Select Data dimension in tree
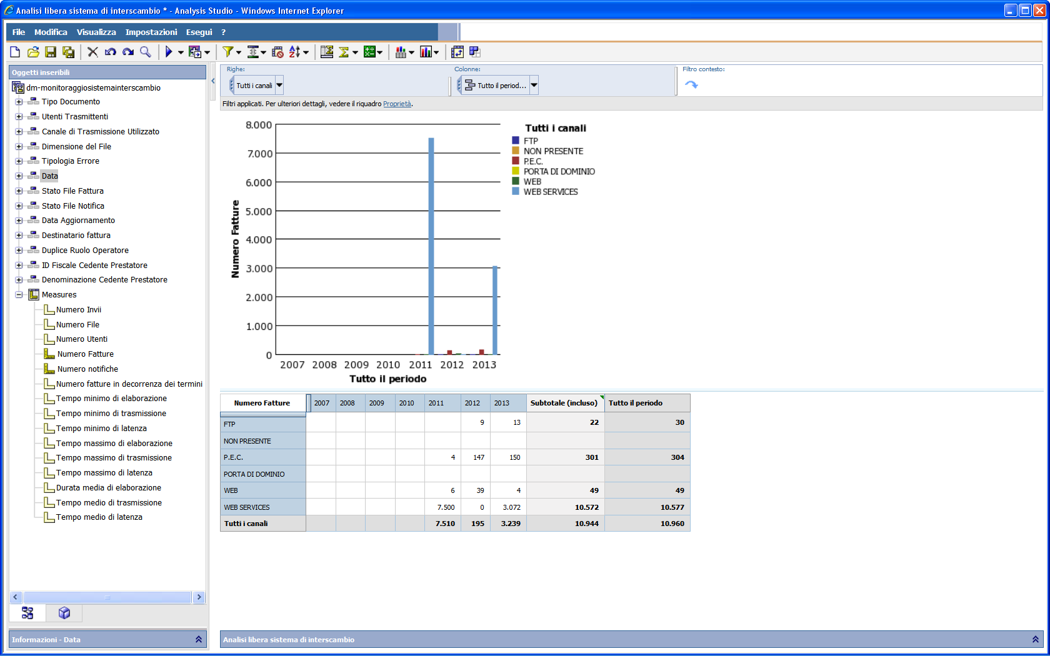The width and height of the screenshot is (1050, 656). [x=49, y=176]
